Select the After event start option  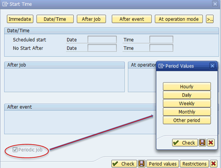[x=132, y=19]
